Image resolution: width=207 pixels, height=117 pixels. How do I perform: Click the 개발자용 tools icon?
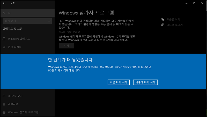pos(4,104)
